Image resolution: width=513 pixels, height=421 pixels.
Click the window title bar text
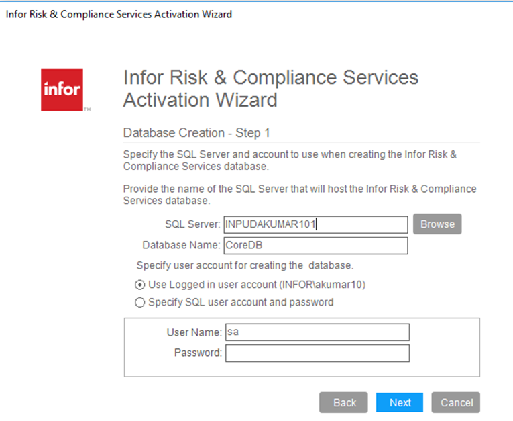119,14
